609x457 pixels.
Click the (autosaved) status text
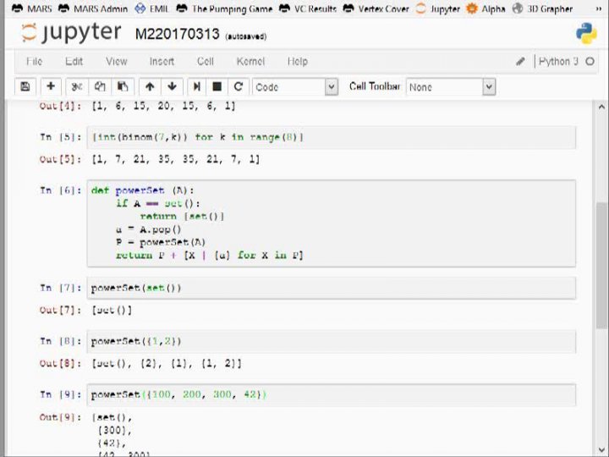246,36
